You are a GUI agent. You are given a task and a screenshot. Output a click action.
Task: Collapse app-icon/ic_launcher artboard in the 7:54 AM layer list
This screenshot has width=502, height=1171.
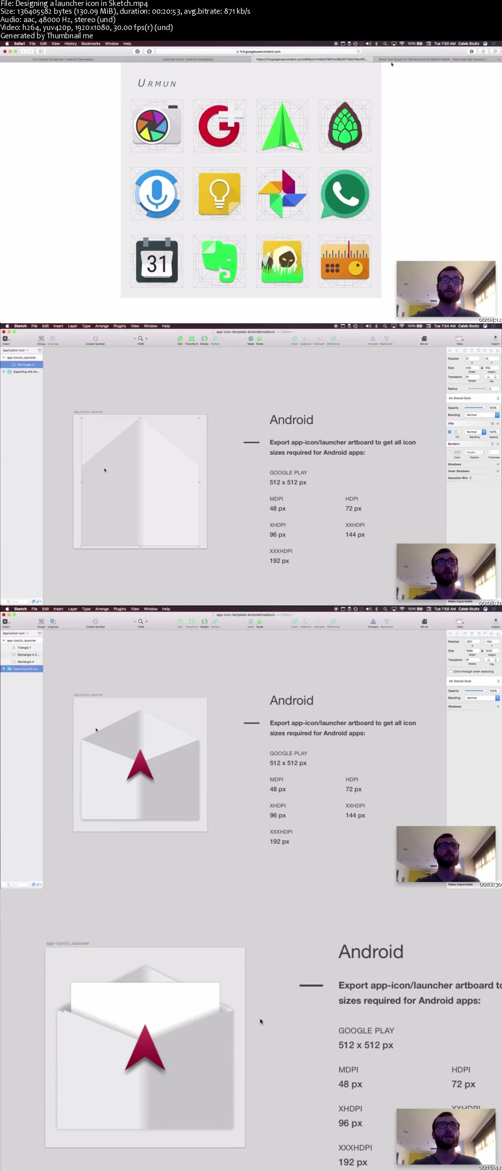[4, 358]
